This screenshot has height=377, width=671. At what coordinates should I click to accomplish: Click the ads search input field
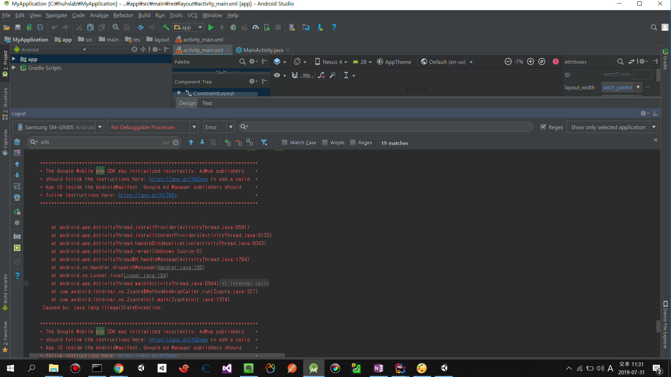coord(101,142)
